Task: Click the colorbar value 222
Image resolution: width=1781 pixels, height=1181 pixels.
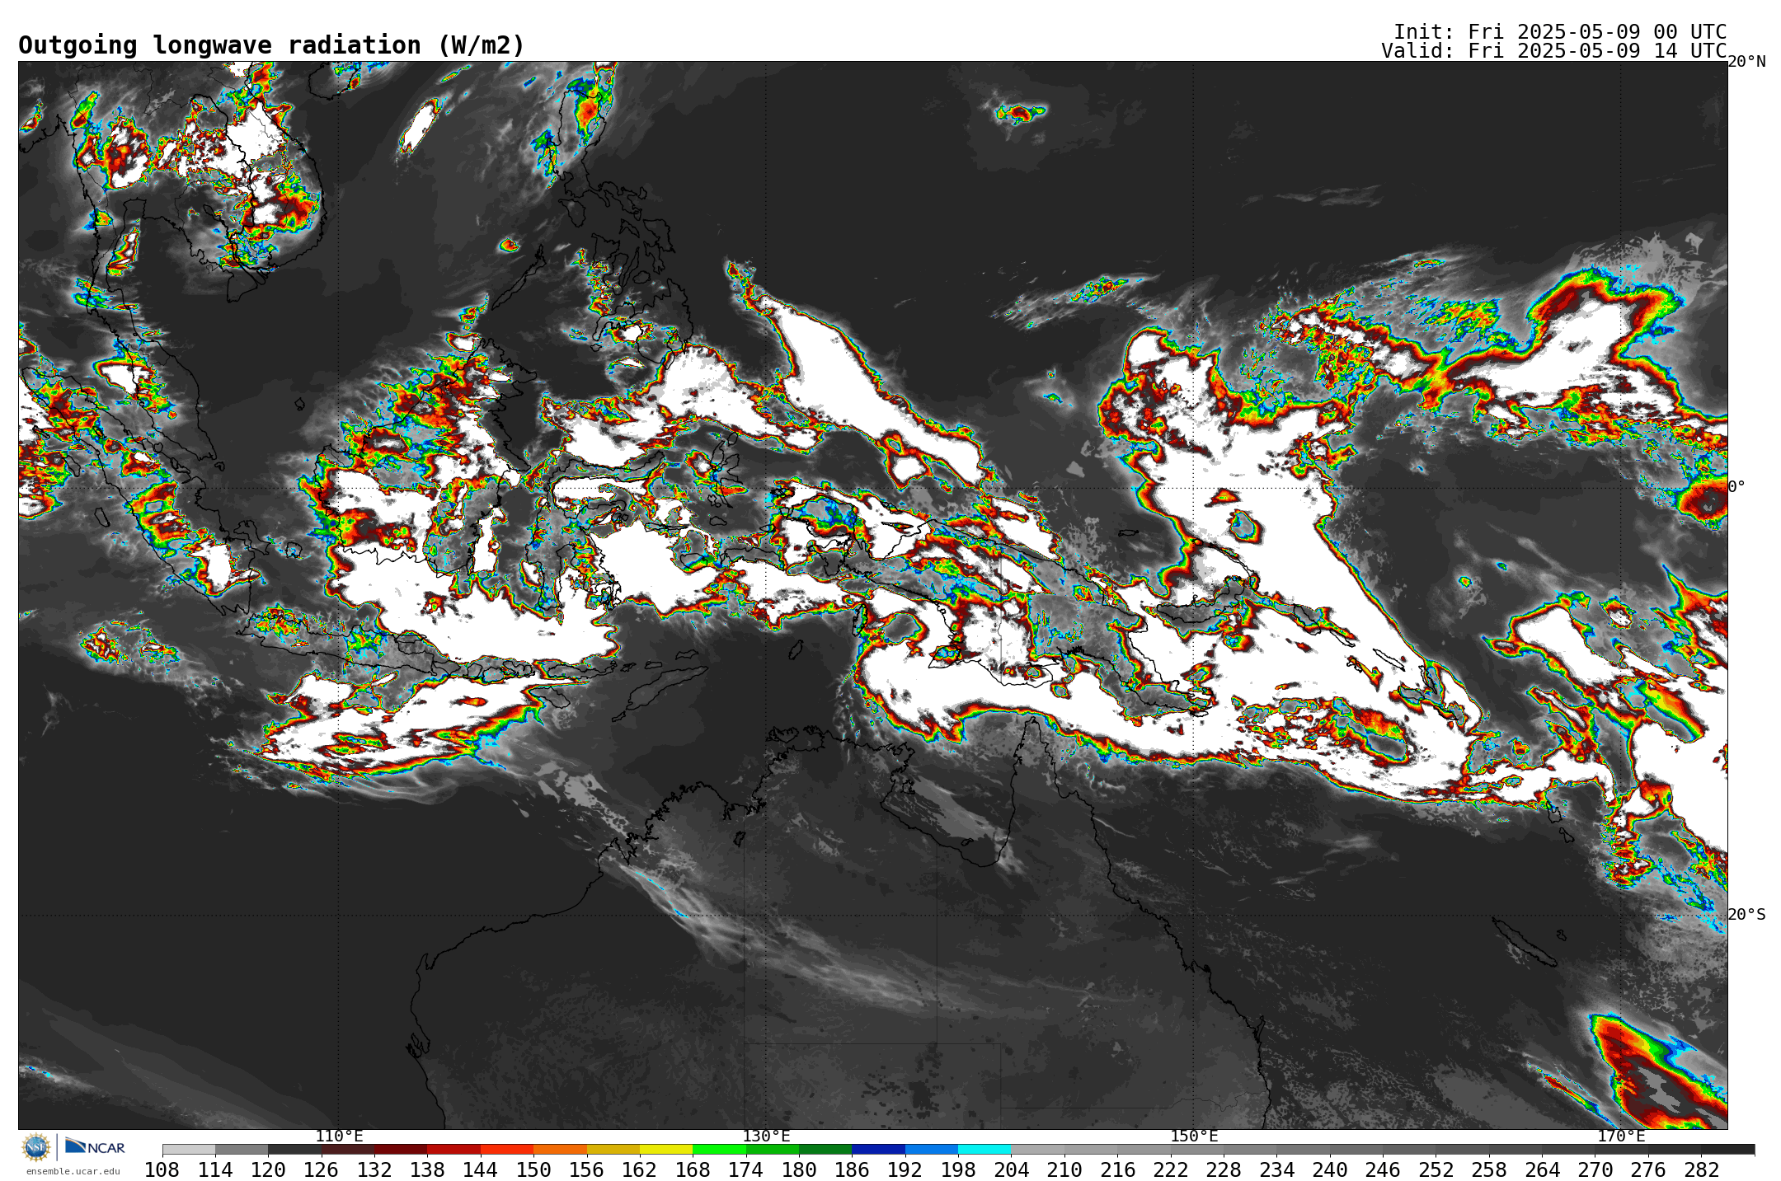Action: 1171,1169
